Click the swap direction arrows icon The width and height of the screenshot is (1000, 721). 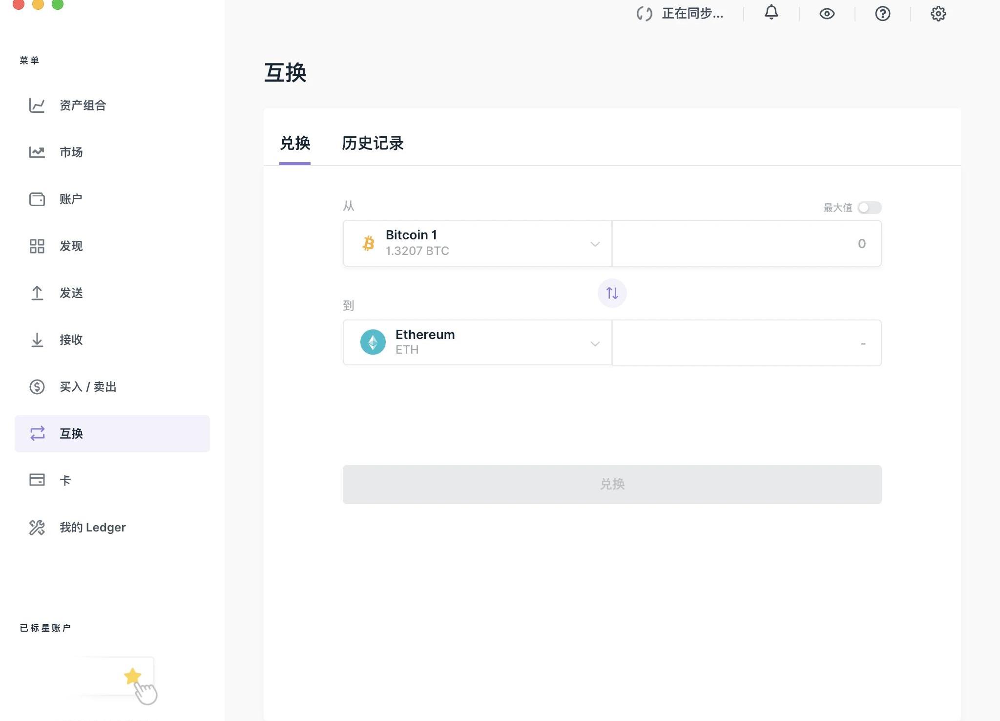612,293
